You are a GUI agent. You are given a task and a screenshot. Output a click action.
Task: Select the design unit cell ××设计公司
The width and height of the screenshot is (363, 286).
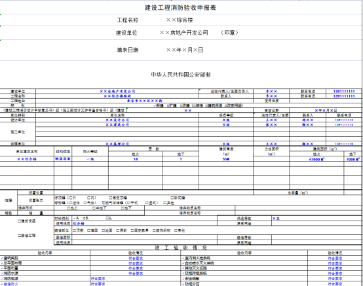coord(117,120)
